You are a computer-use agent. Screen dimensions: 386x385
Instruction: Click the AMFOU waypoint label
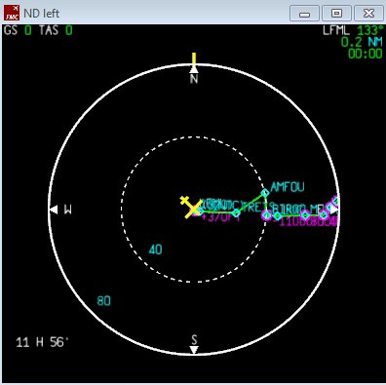point(288,187)
